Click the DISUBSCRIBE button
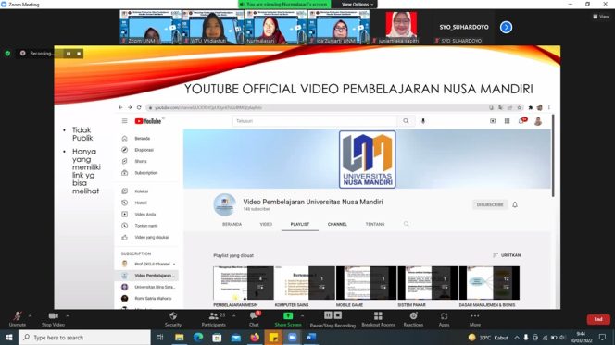This screenshot has width=615, height=345. click(490, 204)
